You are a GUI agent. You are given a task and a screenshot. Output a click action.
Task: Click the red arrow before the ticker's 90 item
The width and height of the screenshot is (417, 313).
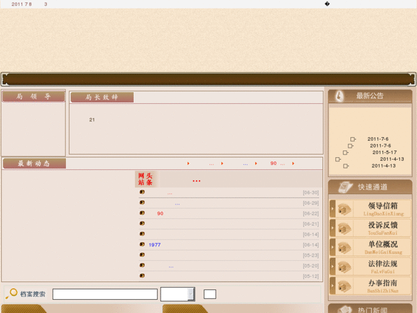[x=256, y=163]
